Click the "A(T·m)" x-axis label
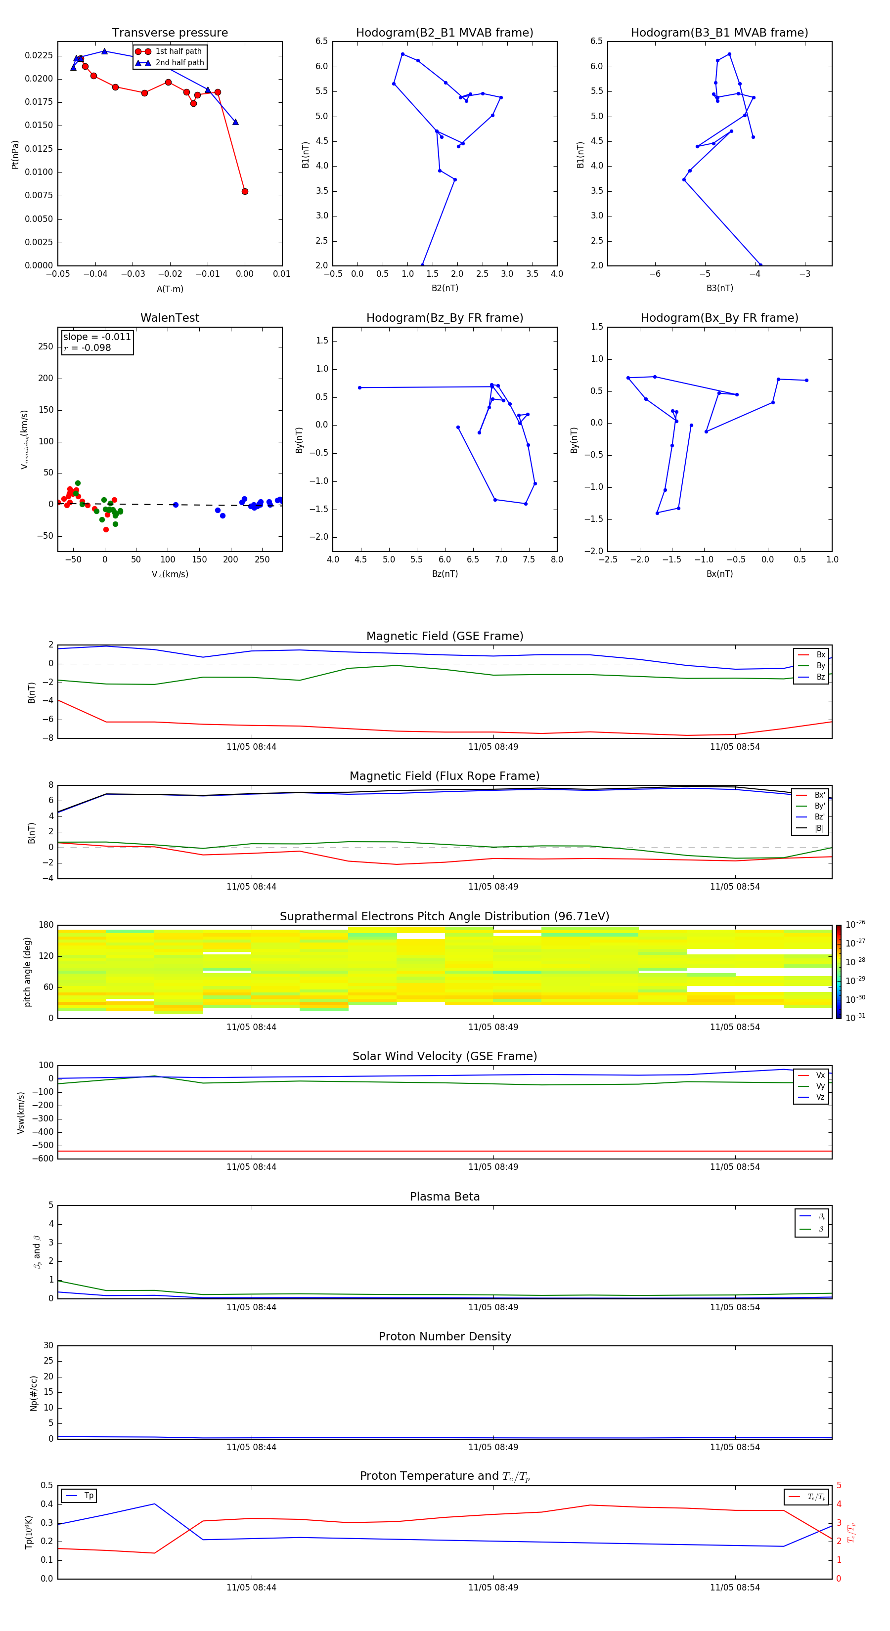The height and width of the screenshot is (1631, 890). pos(170,289)
